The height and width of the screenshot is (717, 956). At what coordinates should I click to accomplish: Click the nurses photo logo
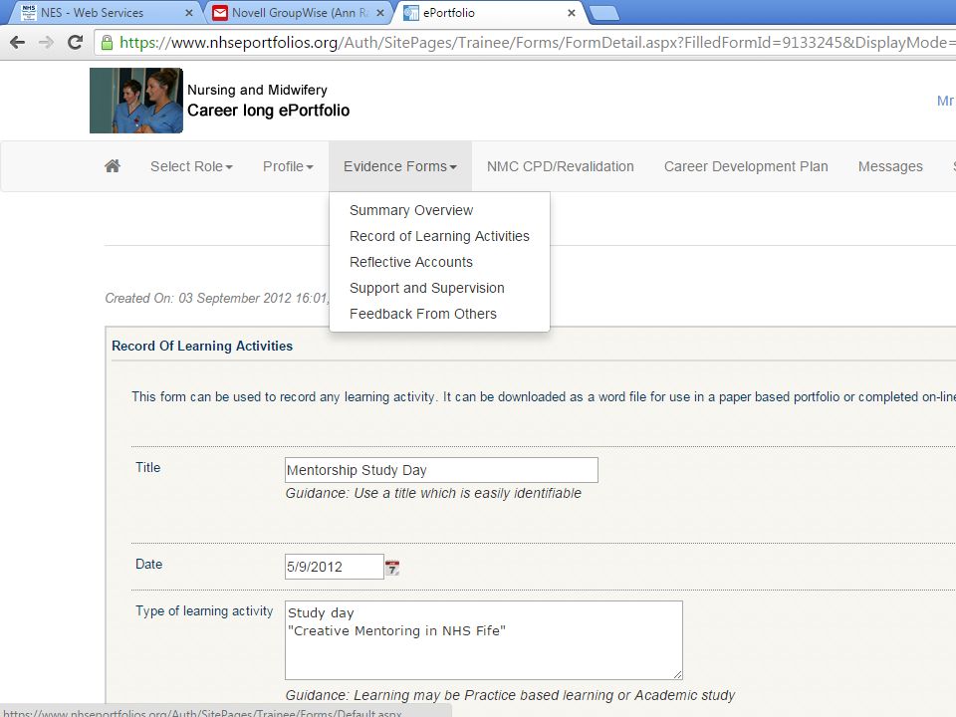pos(136,100)
